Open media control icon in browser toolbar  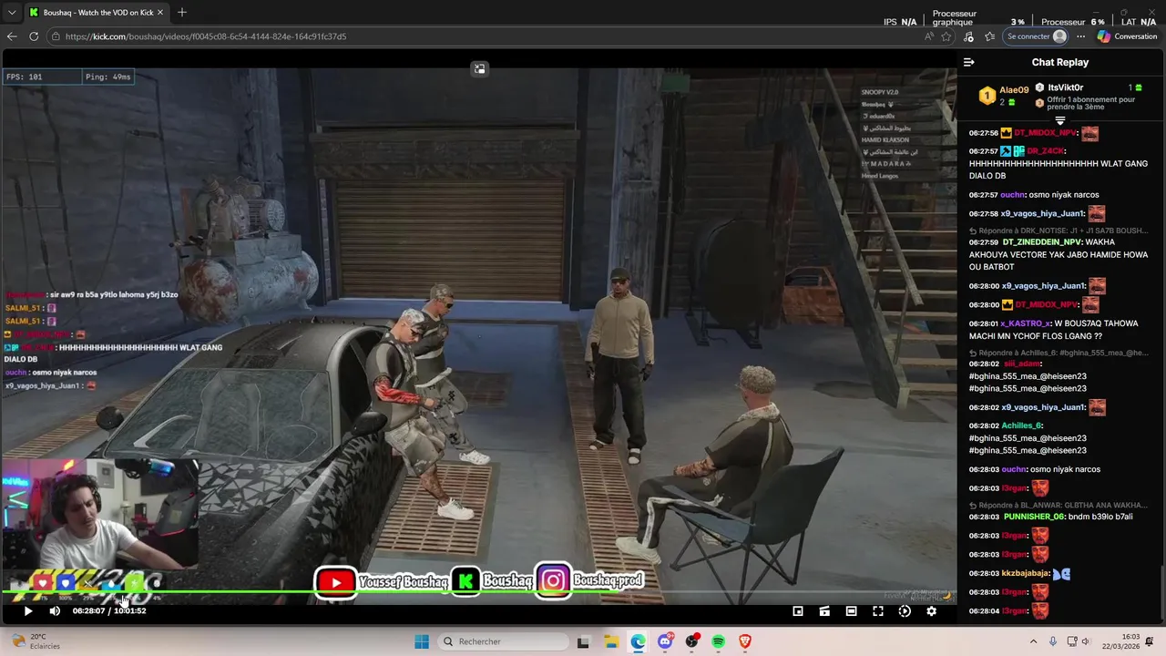tap(968, 36)
